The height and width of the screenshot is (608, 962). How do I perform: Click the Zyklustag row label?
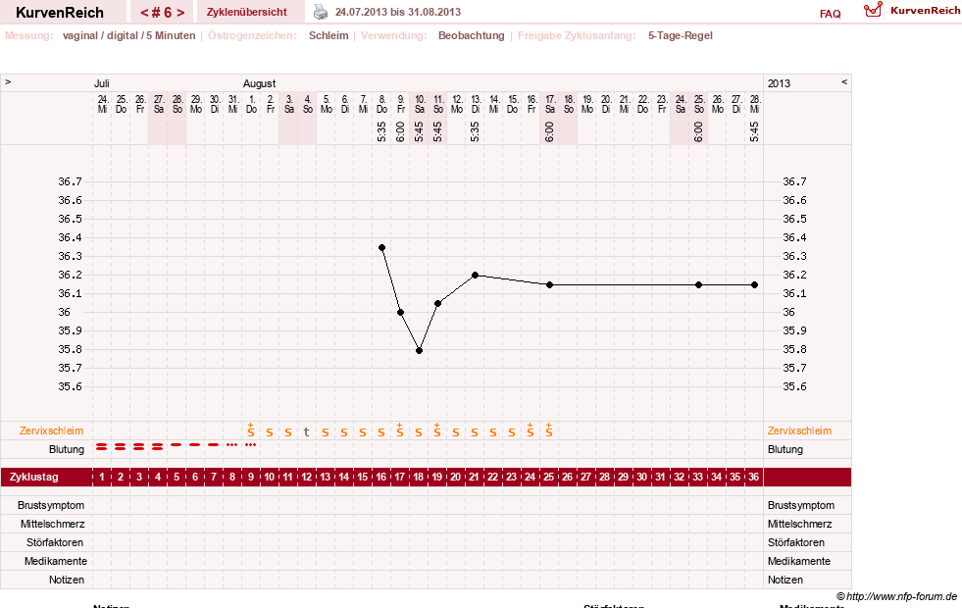click(33, 477)
